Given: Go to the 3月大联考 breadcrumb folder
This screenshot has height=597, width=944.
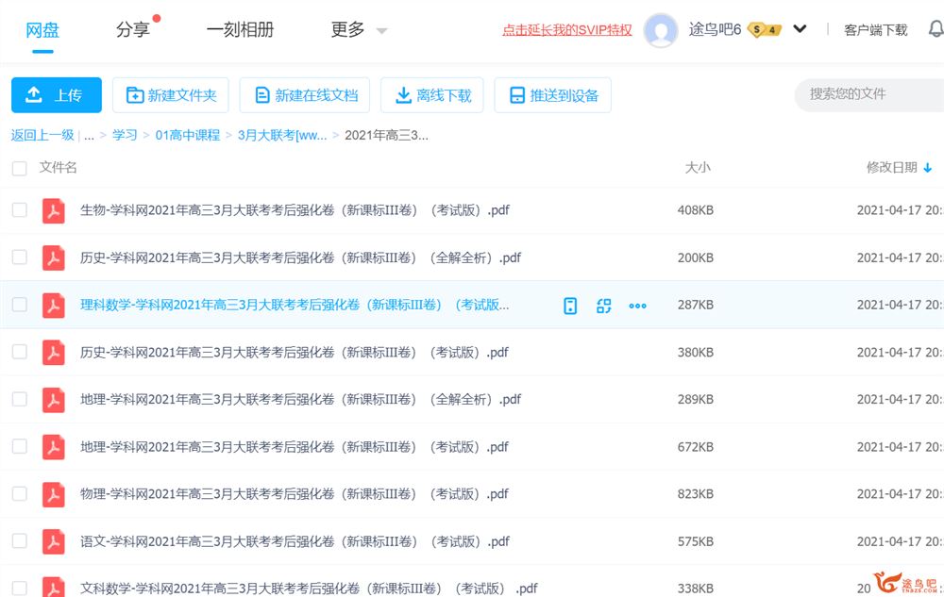Looking at the screenshot, I should pyautogui.click(x=281, y=135).
